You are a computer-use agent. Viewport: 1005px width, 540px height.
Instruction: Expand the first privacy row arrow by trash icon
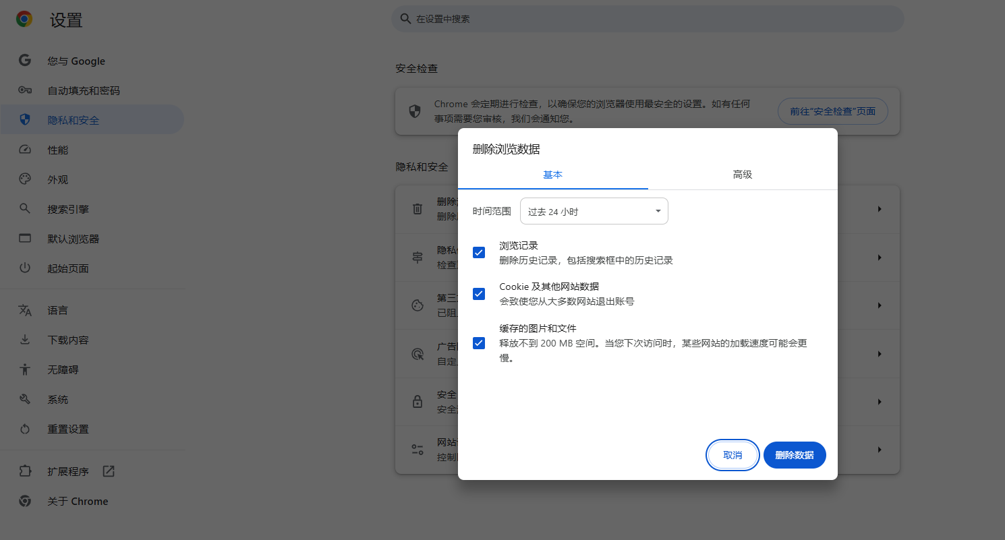click(880, 209)
